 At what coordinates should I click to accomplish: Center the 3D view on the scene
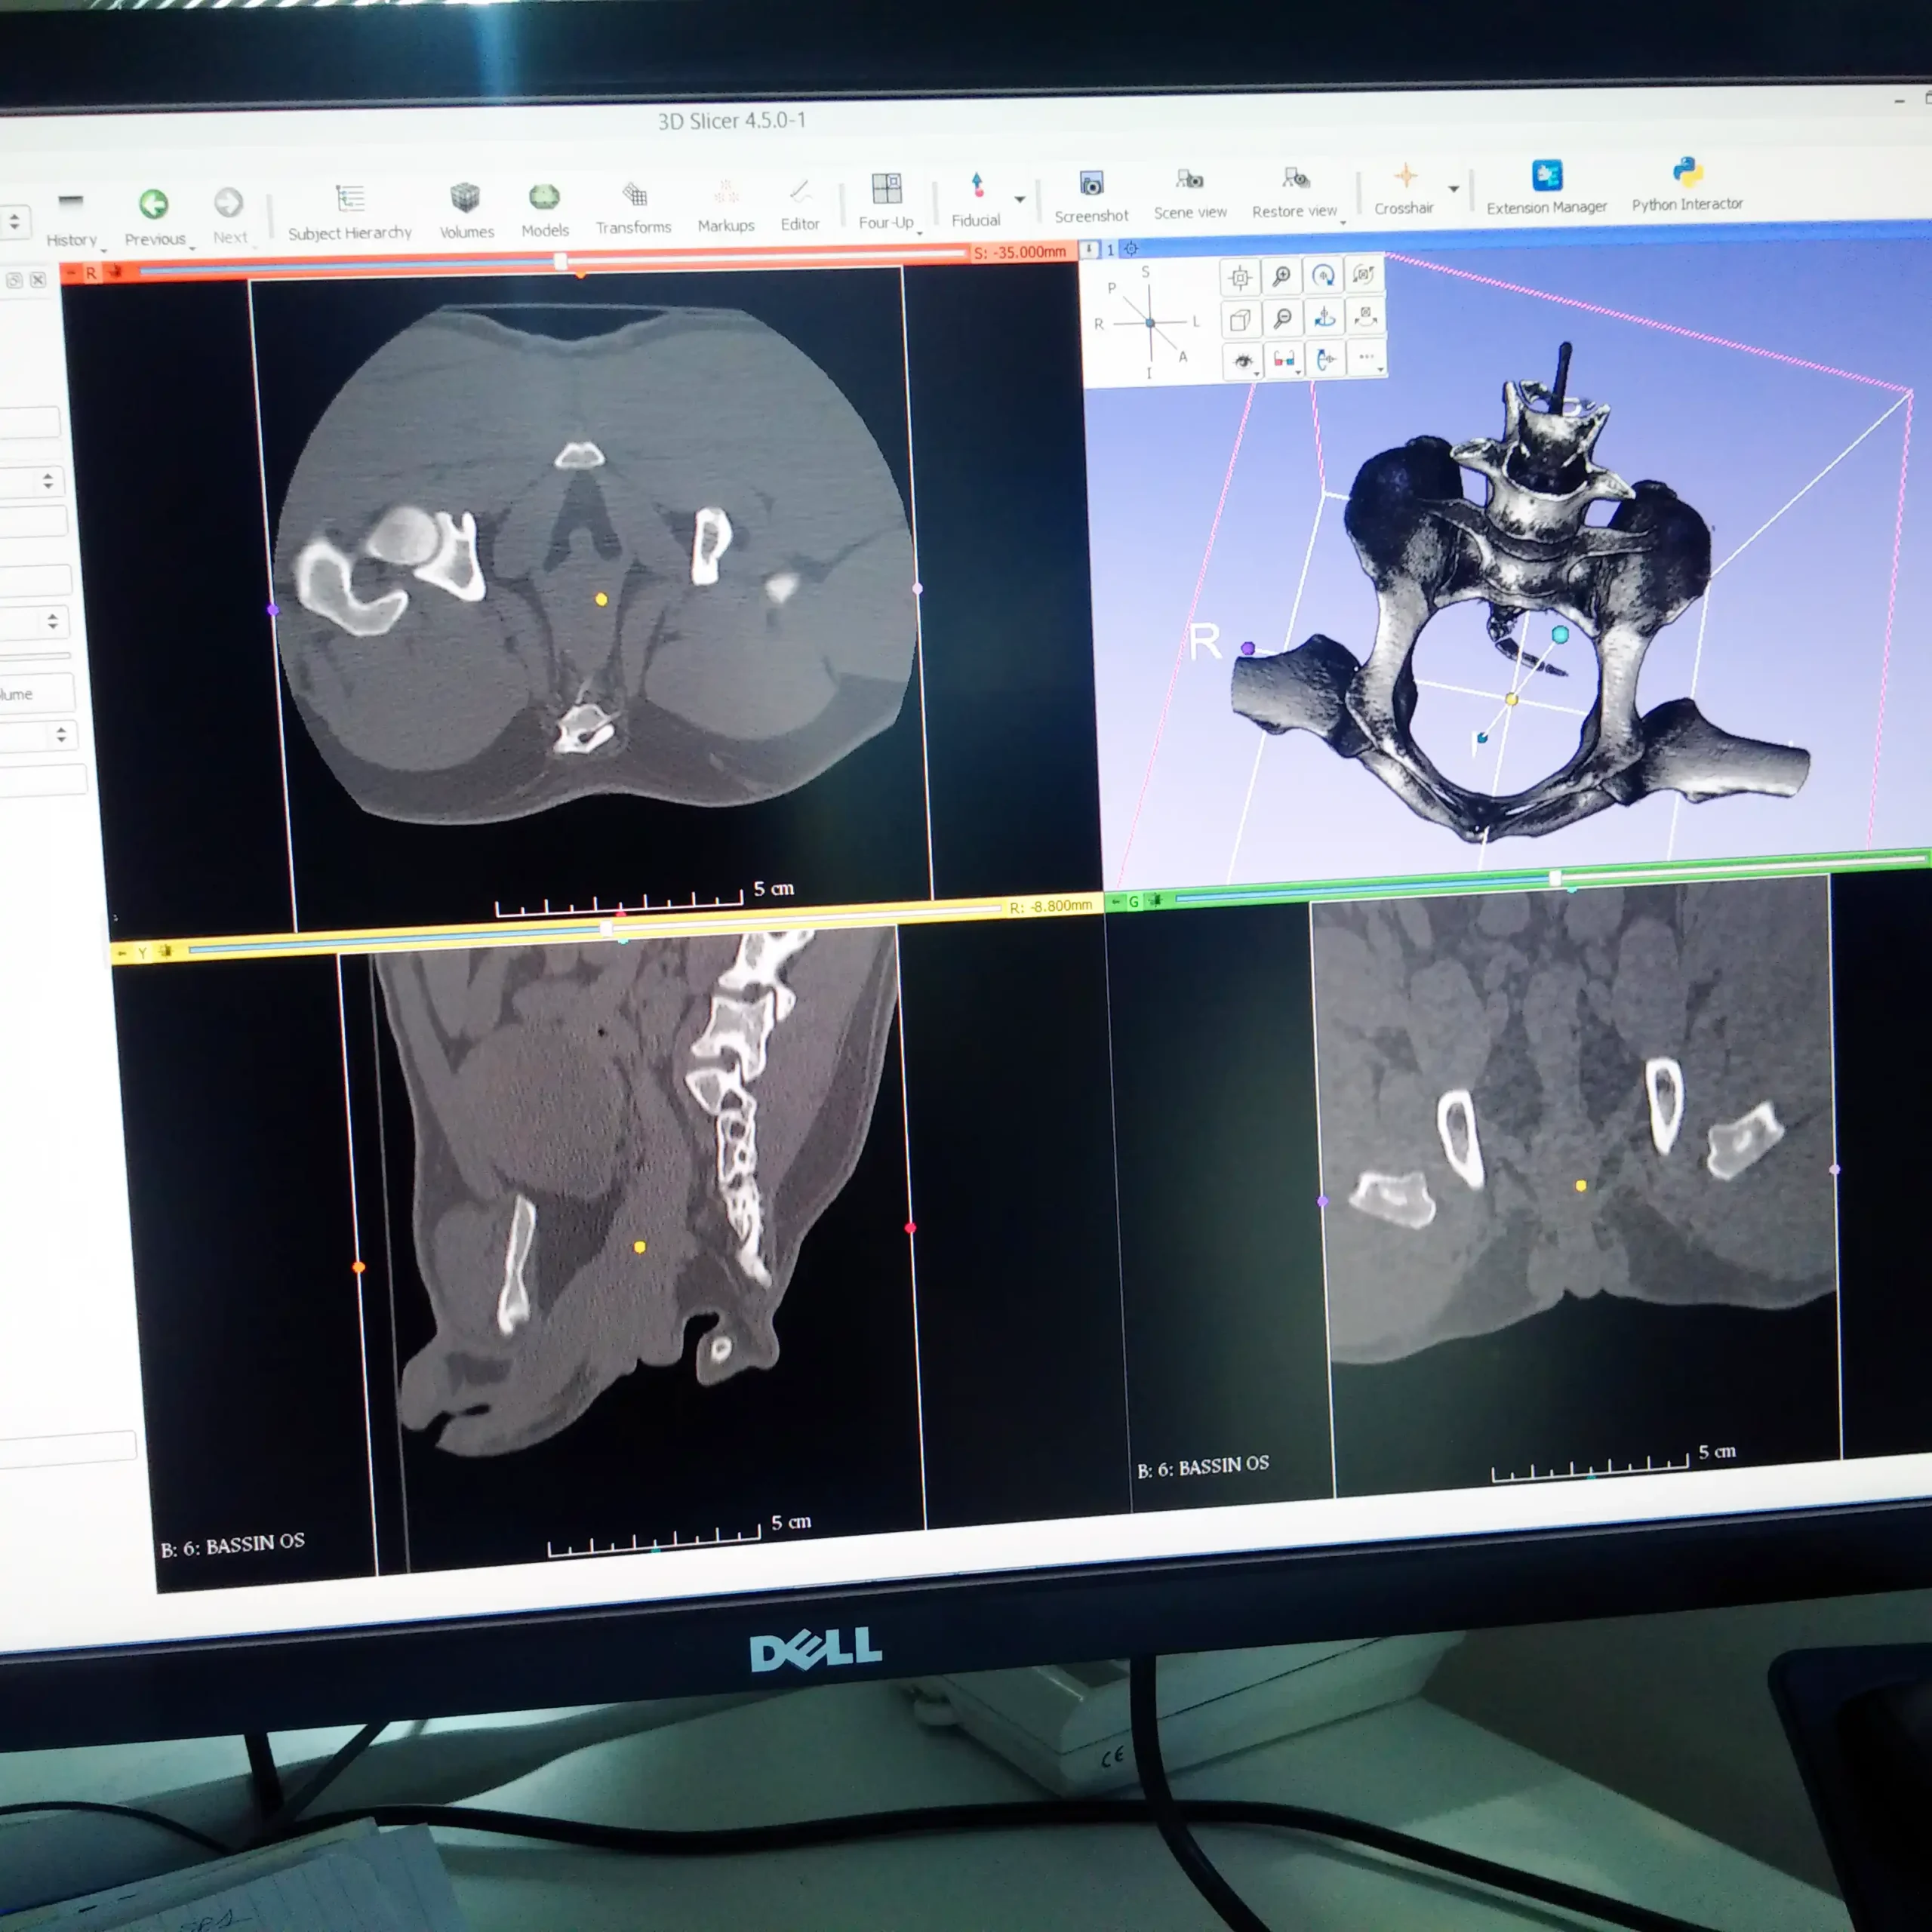(x=1240, y=277)
